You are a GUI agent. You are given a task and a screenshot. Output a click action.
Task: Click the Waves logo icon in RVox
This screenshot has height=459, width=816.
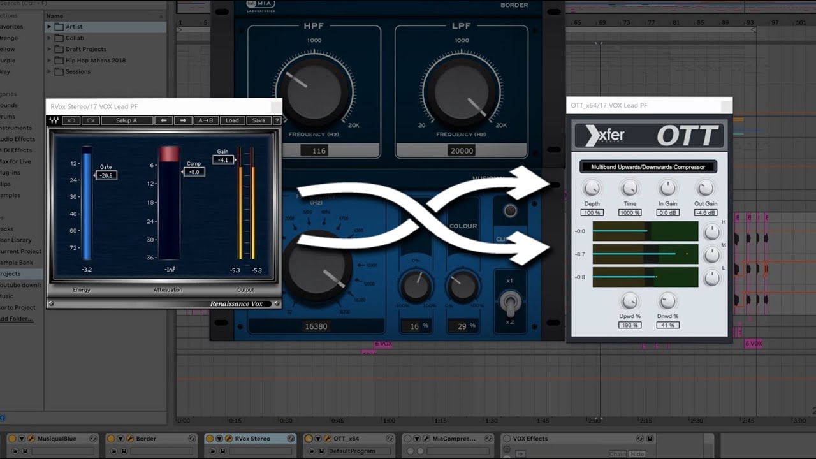pos(54,120)
